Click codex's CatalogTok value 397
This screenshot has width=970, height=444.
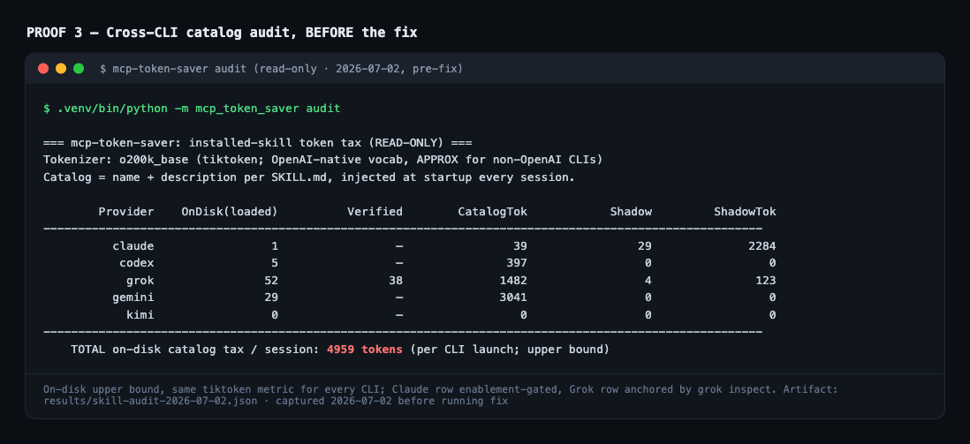pyautogui.click(x=517, y=263)
